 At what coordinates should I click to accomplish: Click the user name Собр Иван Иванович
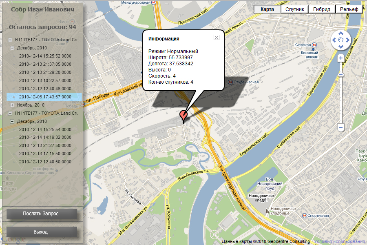click(42, 9)
